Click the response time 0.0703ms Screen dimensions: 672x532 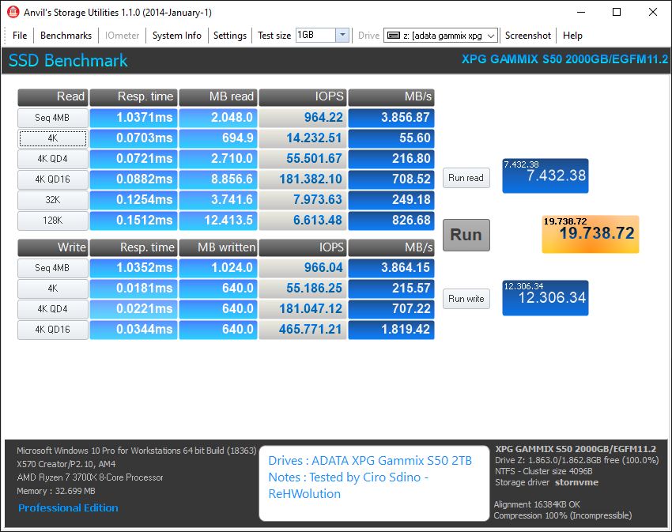[x=134, y=138]
